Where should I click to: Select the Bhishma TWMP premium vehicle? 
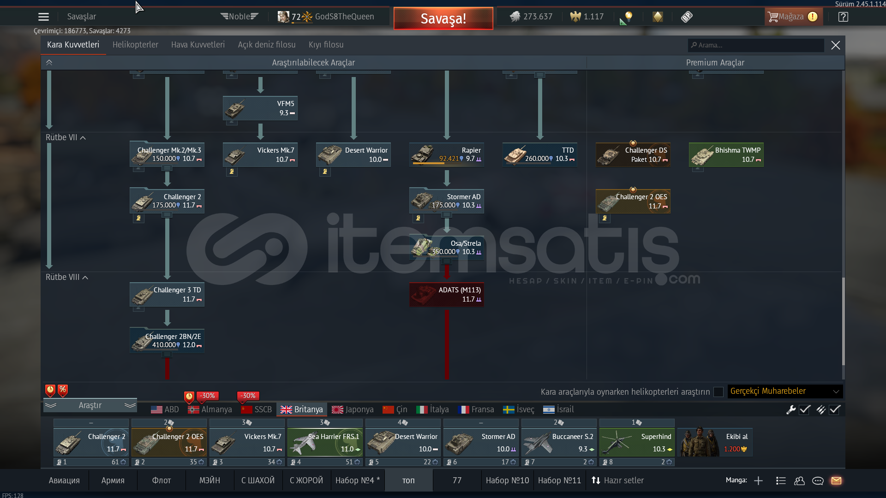[726, 155]
